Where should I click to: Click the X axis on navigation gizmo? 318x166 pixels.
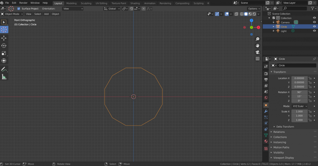258,27
